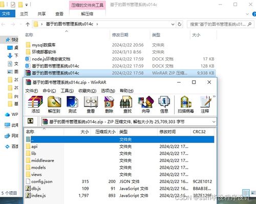
Task: Click the WinRAR 添加 (Add) toolbar icon
Action: (35, 105)
